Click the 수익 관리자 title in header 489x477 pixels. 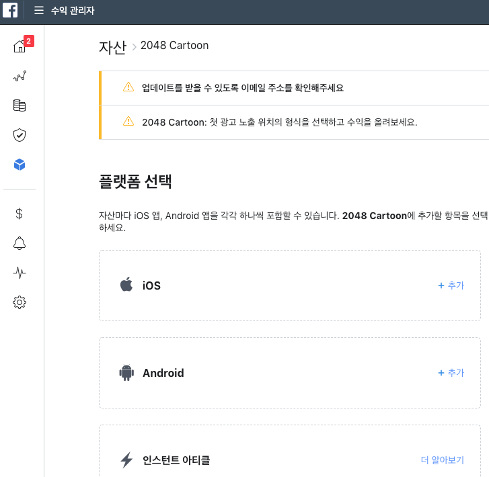pyautogui.click(x=73, y=11)
